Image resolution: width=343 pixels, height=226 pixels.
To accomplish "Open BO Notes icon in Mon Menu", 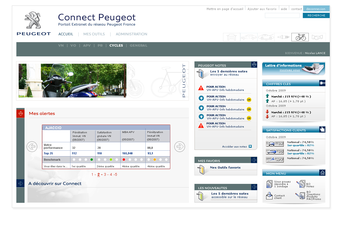I will (301, 184).
